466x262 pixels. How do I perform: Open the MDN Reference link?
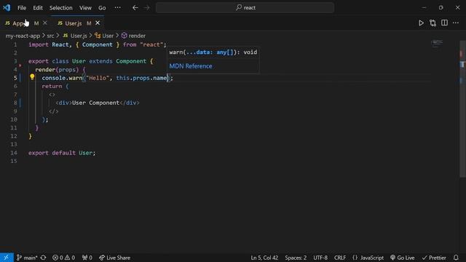coord(191,66)
